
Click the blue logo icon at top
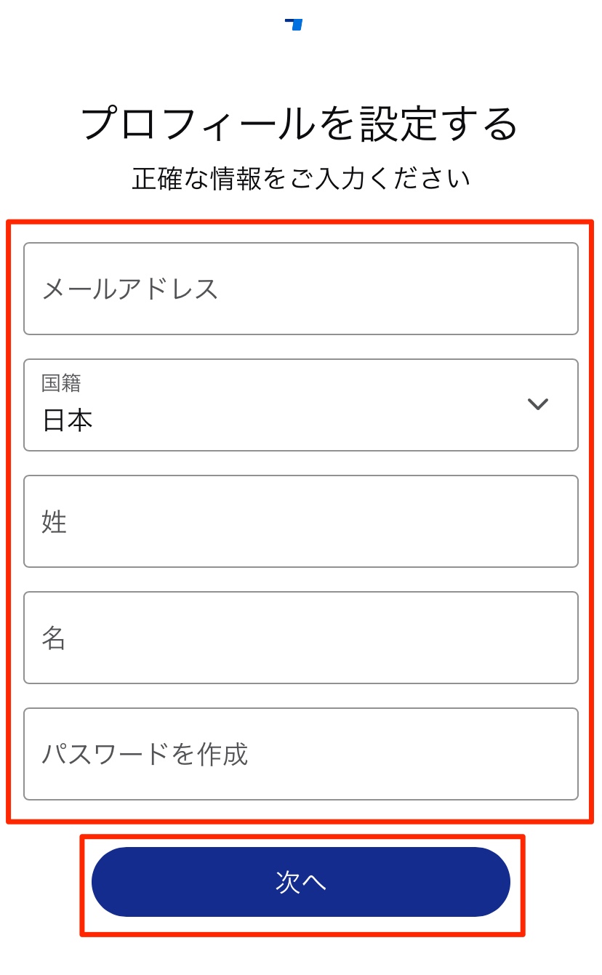[x=294, y=25]
